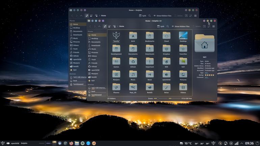The height and width of the screenshot is (146, 260).
Task: Toggle Show Hidden Files in back window
Action: tap(162, 16)
